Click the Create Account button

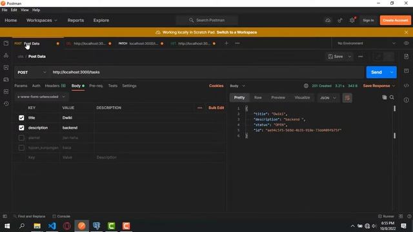tap(395, 20)
